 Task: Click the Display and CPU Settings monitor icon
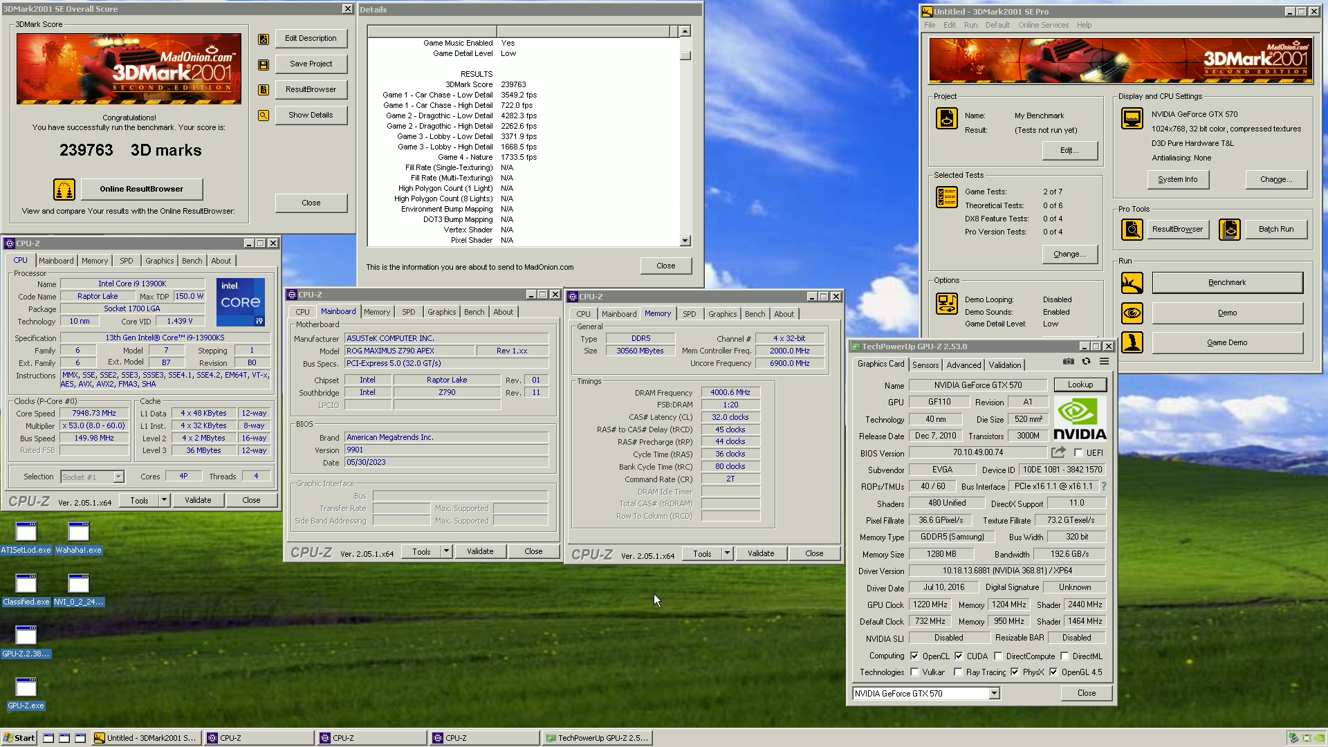[x=1132, y=118]
